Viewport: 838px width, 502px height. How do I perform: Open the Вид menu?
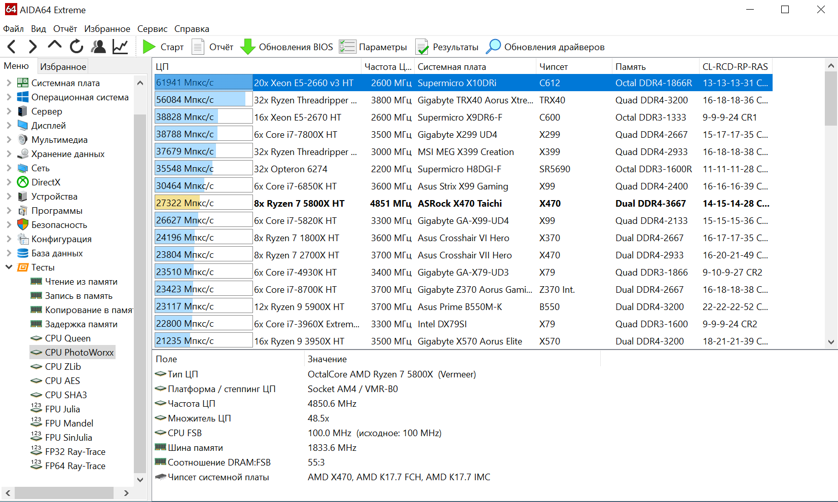point(39,29)
